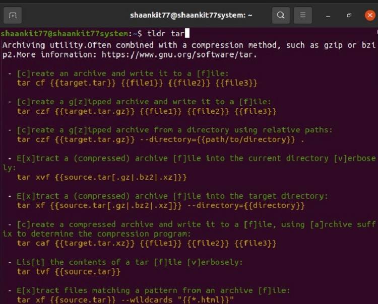The height and width of the screenshot is (304, 378).
Task: Click '--wildcards "{{*.html}}"' command text
Action: pos(177,300)
